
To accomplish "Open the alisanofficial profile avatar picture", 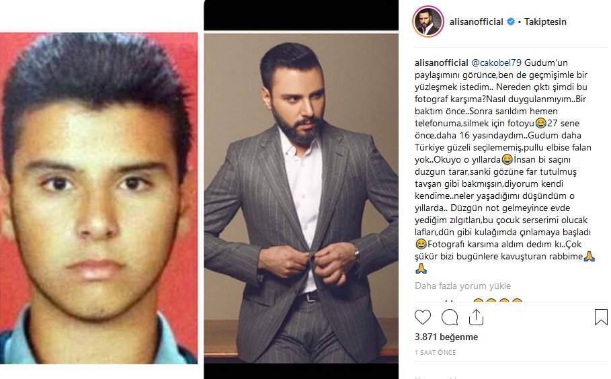I will click(x=428, y=22).
